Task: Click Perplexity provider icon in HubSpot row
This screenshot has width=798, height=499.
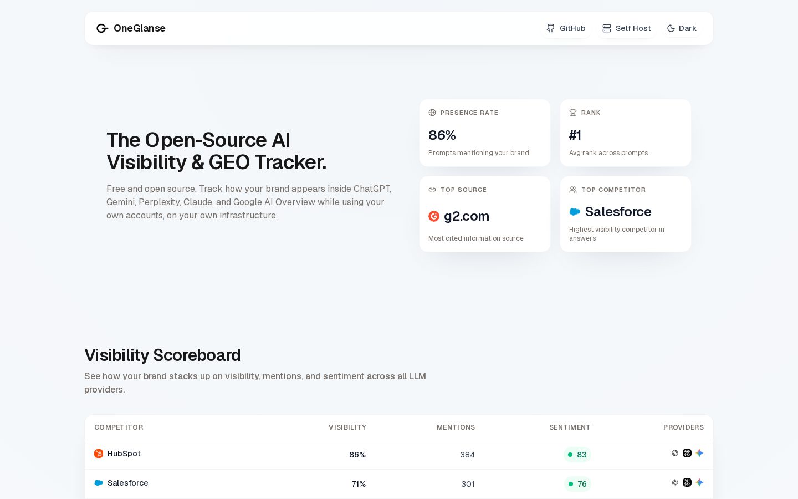Action: (x=687, y=453)
